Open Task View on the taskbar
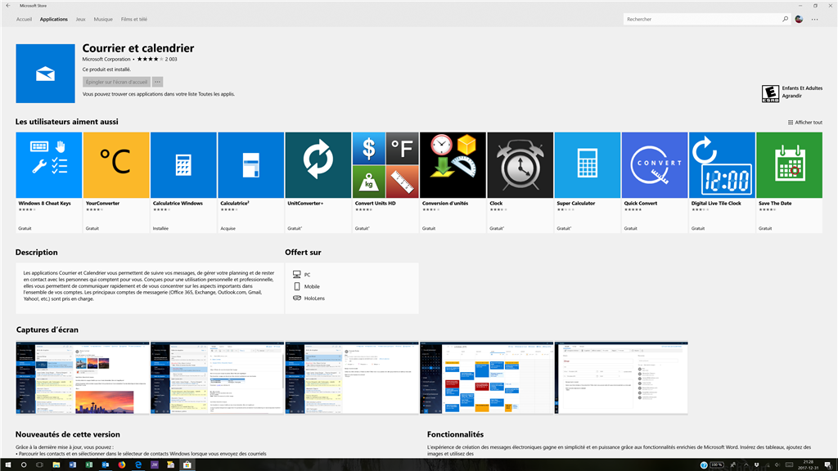The width and height of the screenshot is (838, 471). (x=39, y=464)
